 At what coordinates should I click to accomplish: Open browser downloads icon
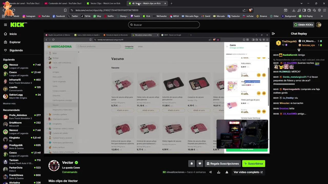294,10
